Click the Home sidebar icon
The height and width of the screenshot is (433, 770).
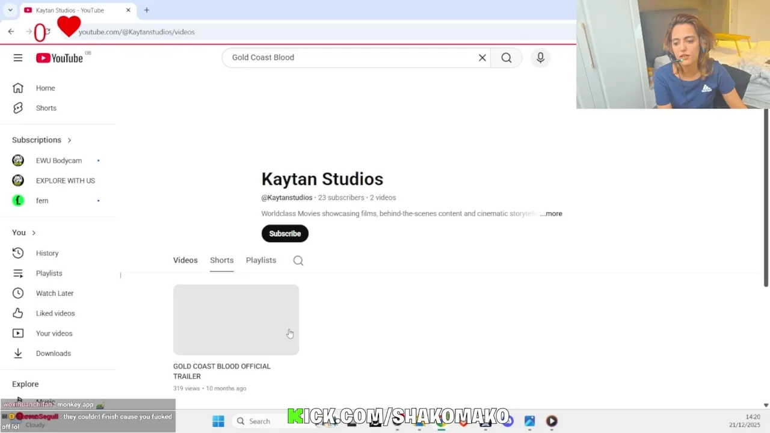[x=18, y=88]
